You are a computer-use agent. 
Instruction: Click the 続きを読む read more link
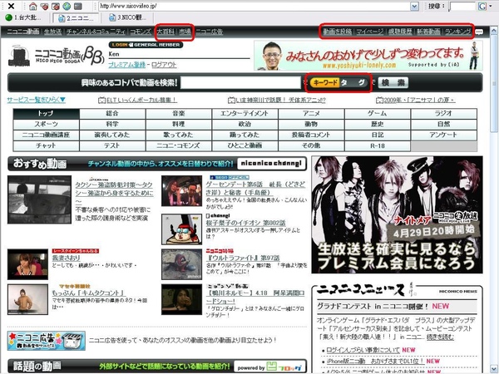[x=440, y=337]
